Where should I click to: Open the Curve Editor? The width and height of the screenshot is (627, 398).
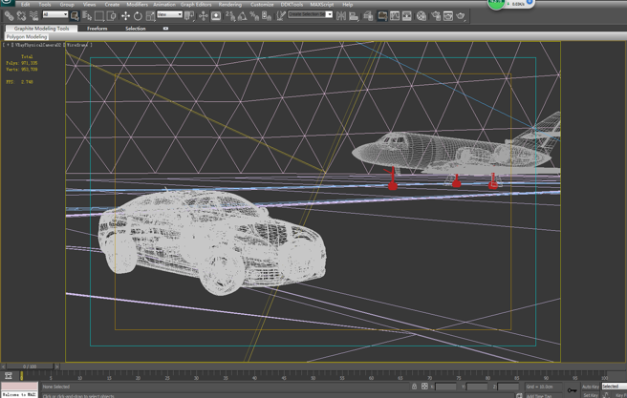pyautogui.click(x=395, y=15)
